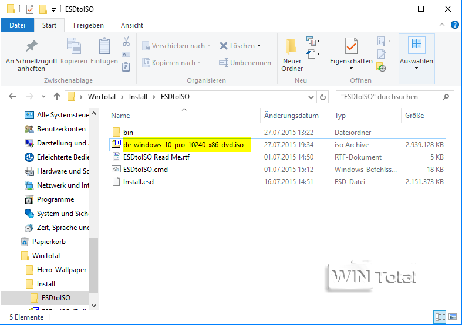
Task: Click the Löschen button
Action: coord(237,46)
